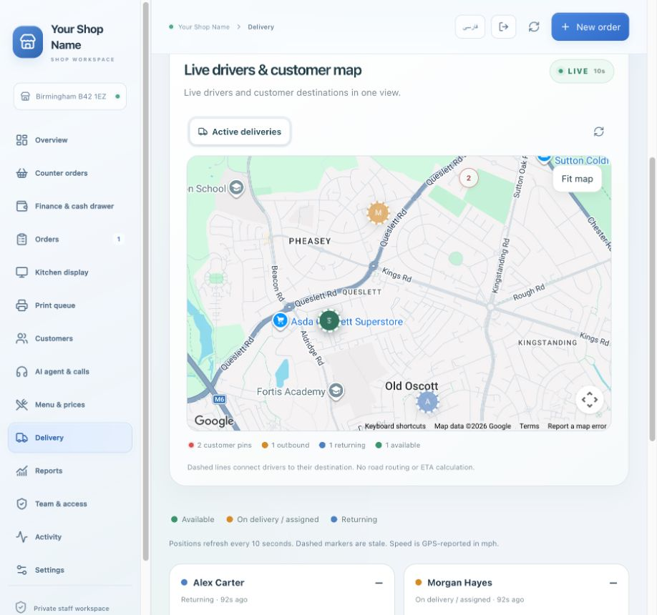Click the orange M driver marker
657x615 pixels.
(x=378, y=212)
